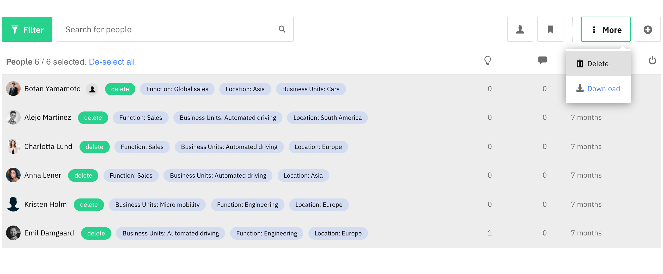Open the Filter panel

(27, 29)
